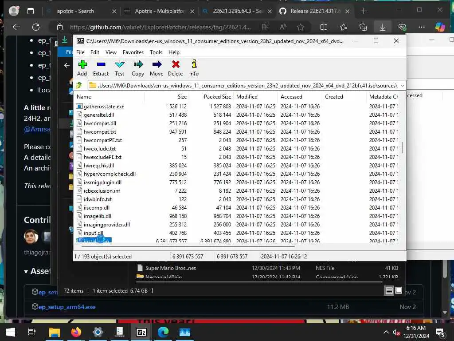
Task: Open the Edit menu in 7-Zip
Action: (95, 52)
